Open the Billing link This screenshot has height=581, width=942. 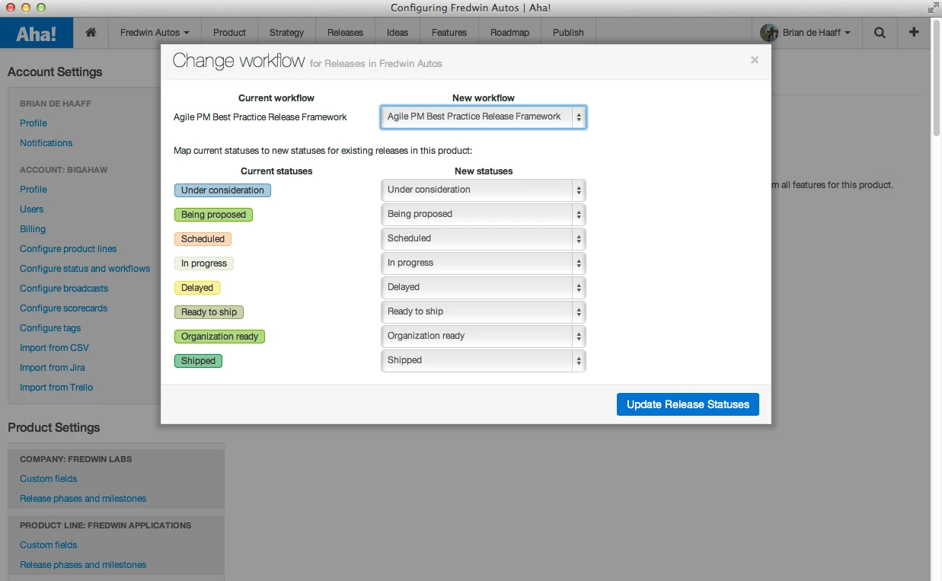pos(33,228)
